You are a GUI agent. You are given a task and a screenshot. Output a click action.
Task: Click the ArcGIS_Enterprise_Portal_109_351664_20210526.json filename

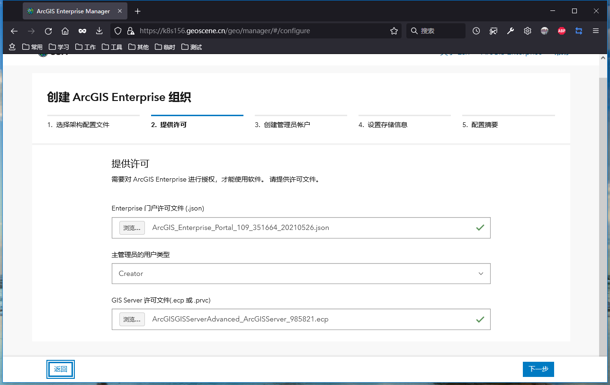pos(241,228)
